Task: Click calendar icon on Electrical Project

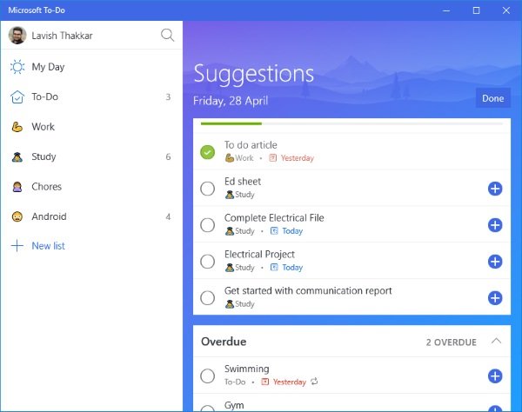Action: [274, 268]
